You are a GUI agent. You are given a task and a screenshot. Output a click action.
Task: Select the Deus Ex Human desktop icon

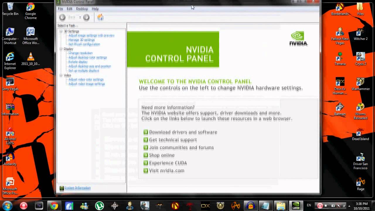pyautogui.click(x=340, y=86)
